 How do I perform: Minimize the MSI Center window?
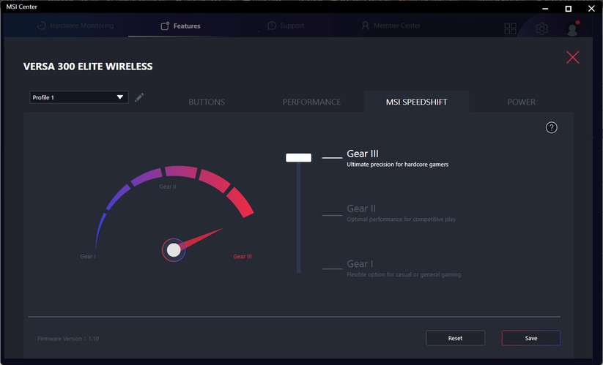pos(545,9)
